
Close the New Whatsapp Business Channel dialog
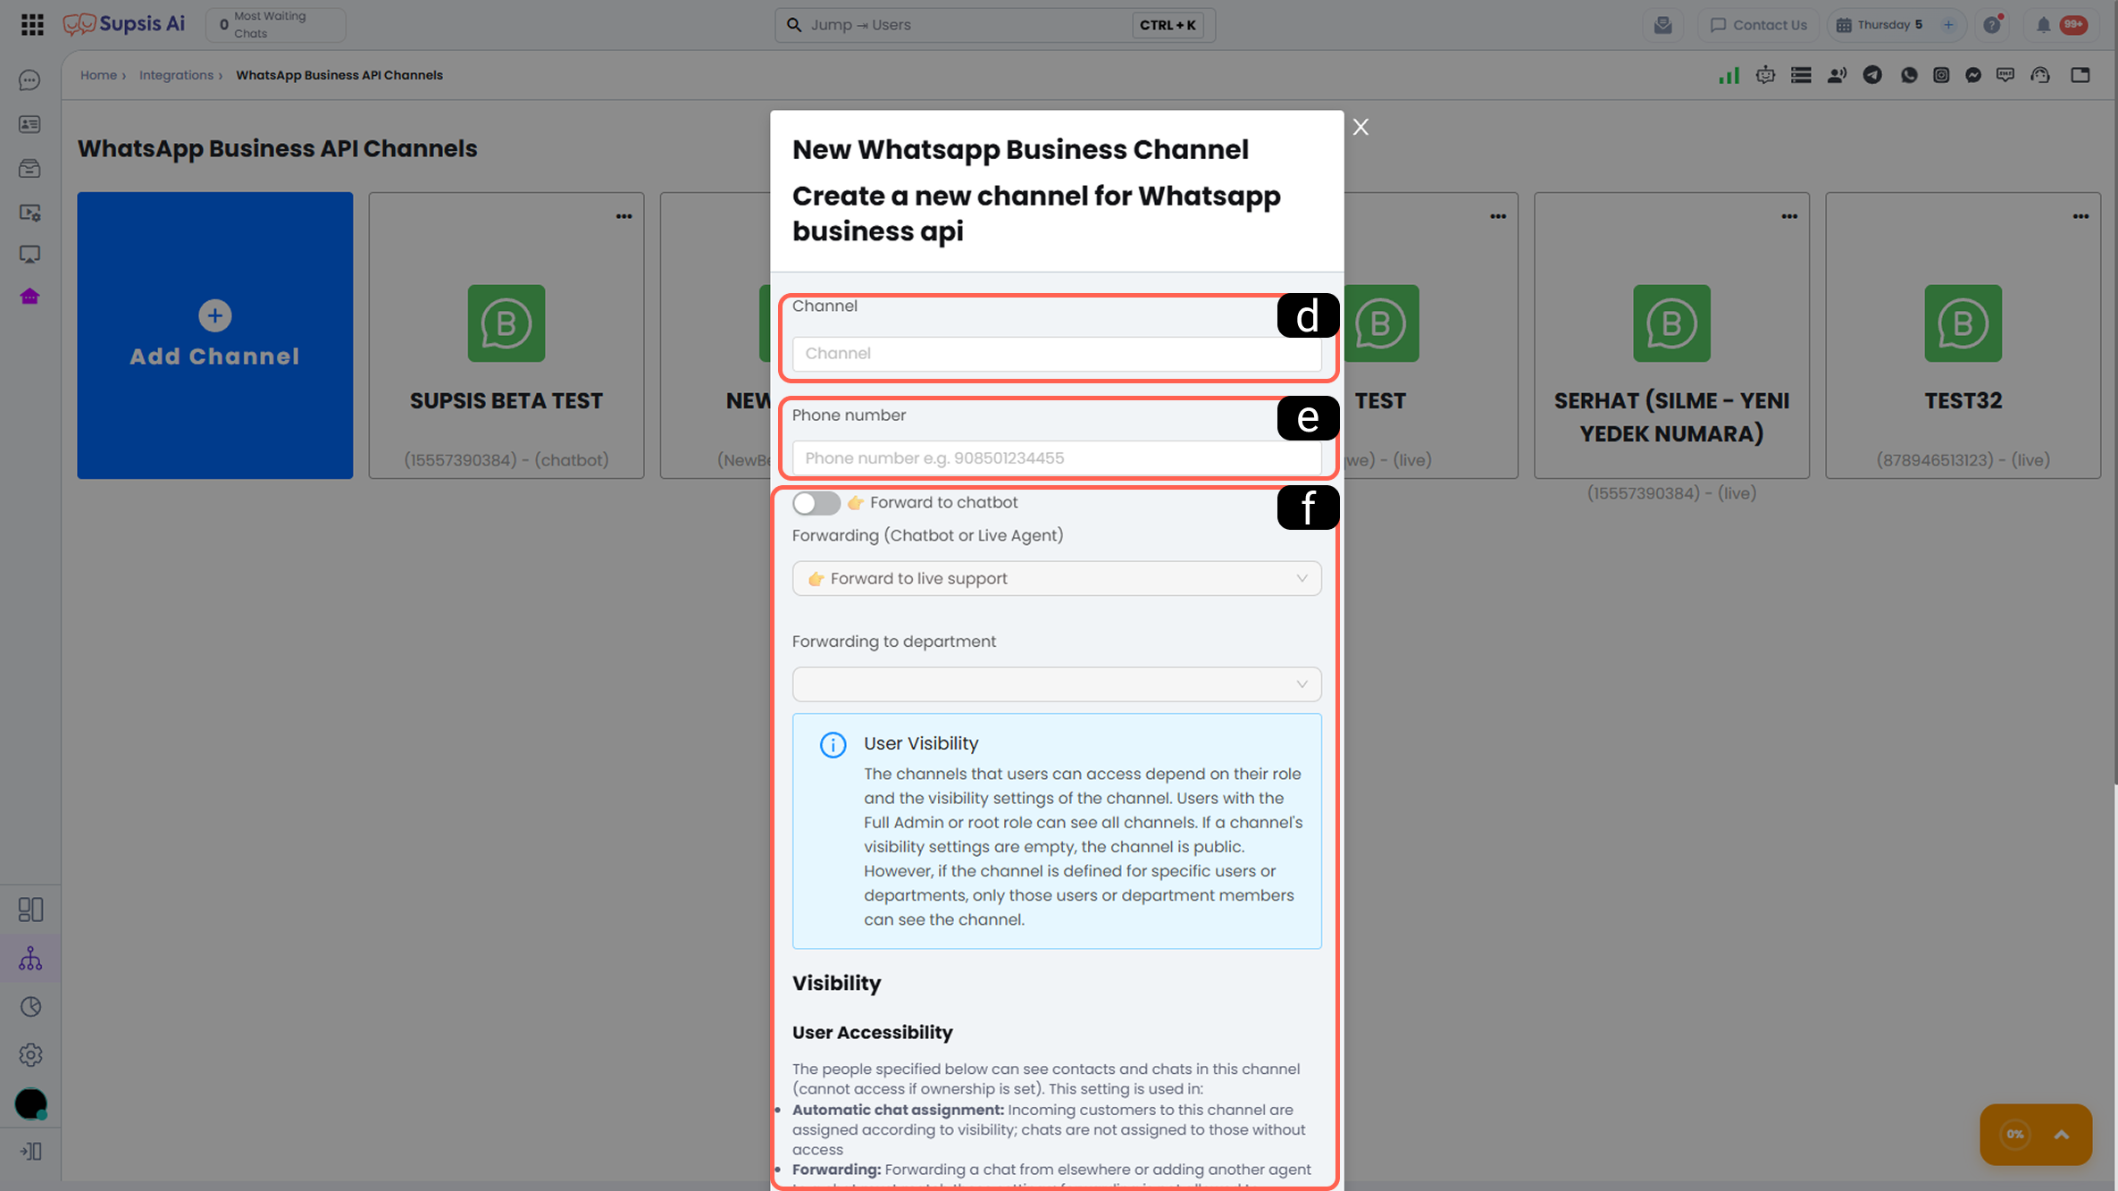pos(1360,127)
